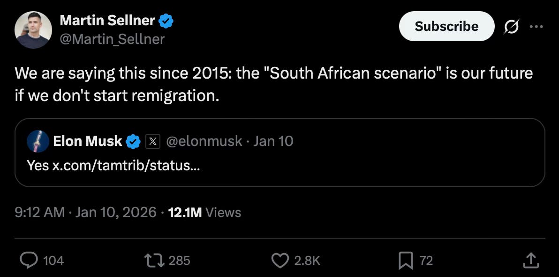
Task: Click the Elon Musk name in quoted post
Action: point(88,141)
